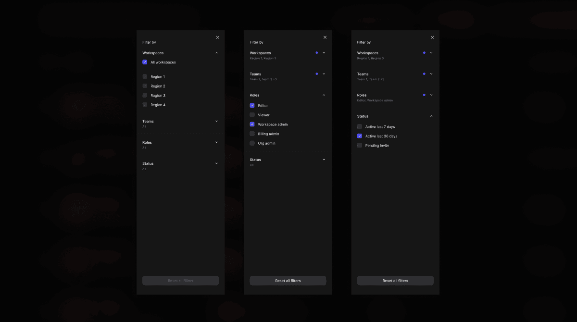Uncheck the All workspaces checkbox
This screenshot has width=577, height=322.
click(145, 62)
